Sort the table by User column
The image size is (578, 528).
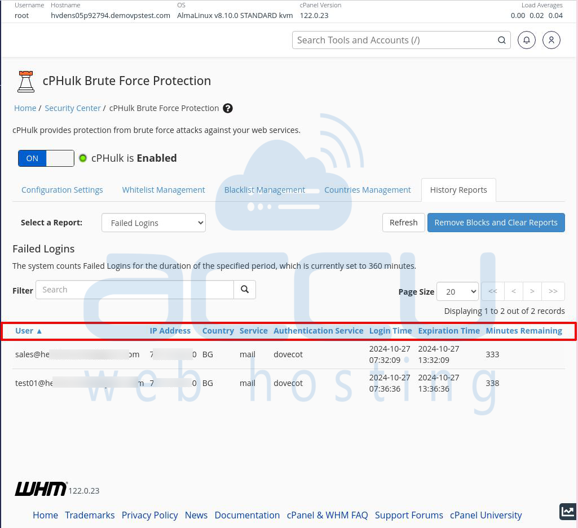pos(28,331)
